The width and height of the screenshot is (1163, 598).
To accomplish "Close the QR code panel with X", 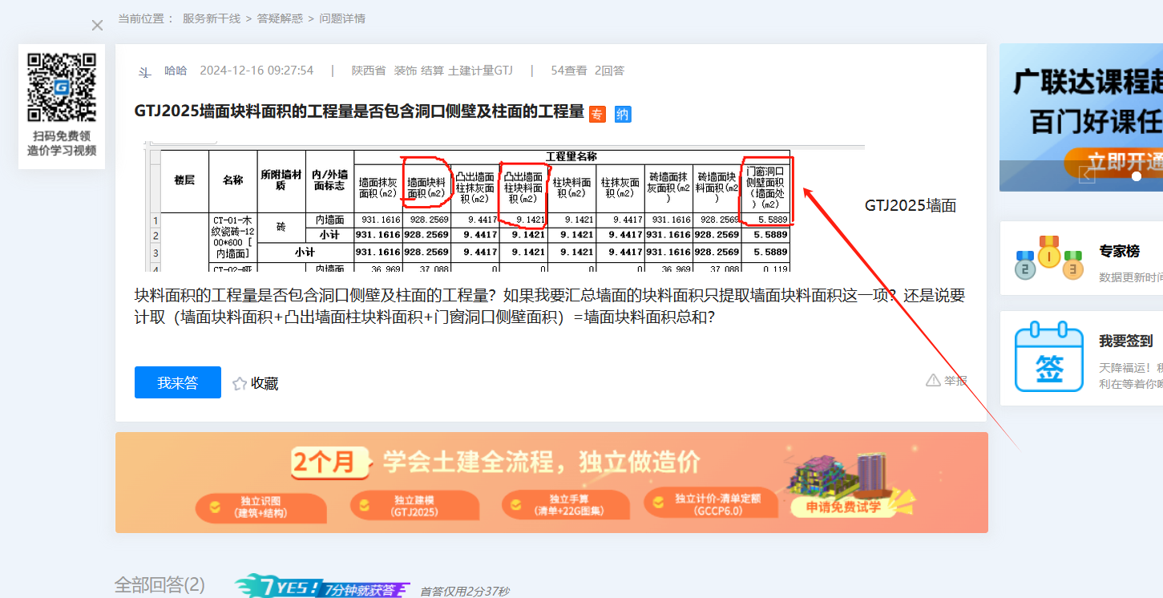I will tap(97, 26).
